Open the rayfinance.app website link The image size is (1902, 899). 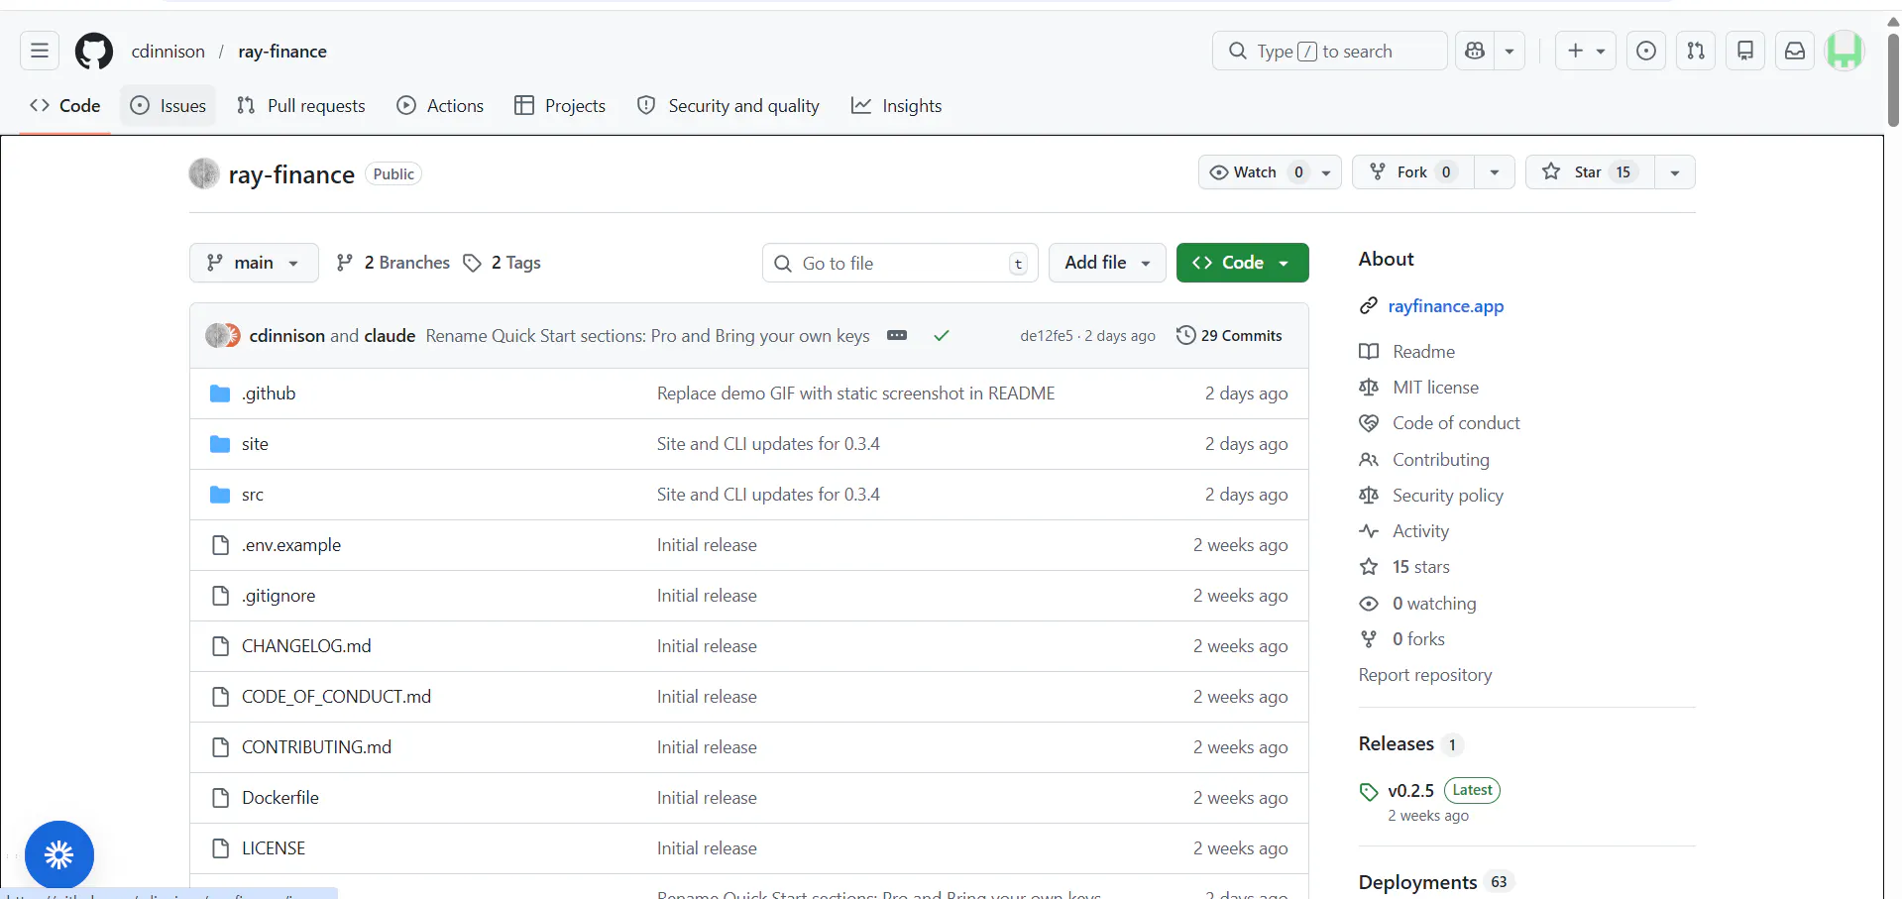point(1446,306)
